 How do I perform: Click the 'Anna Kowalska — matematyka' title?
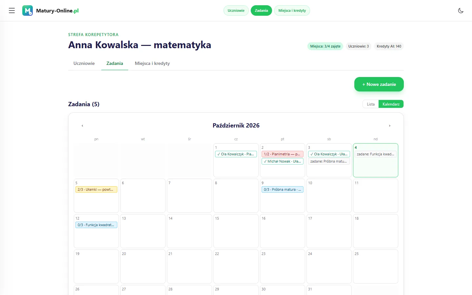[x=140, y=45]
